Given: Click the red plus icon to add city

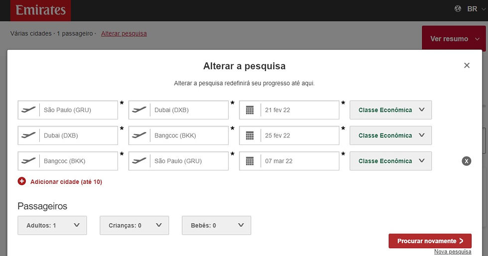Looking at the screenshot, I should (x=22, y=182).
